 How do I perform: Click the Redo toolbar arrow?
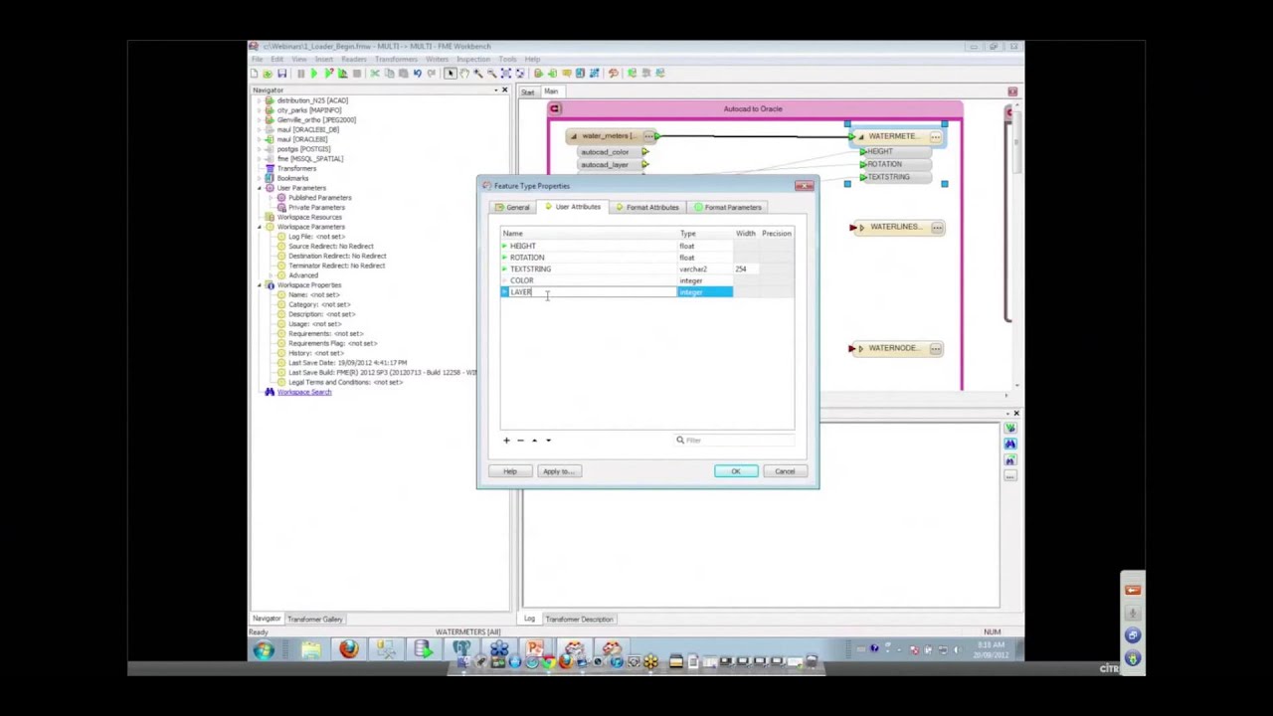point(432,73)
